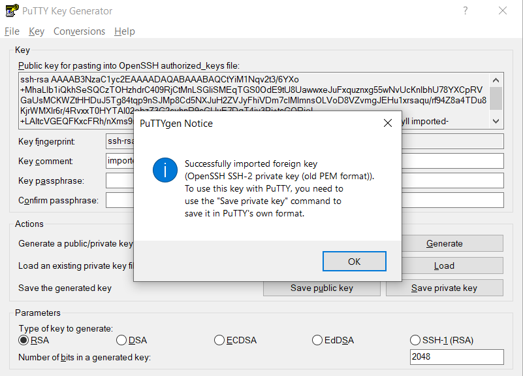Click the 'PuTTY Key Generator' window title

(x=67, y=11)
